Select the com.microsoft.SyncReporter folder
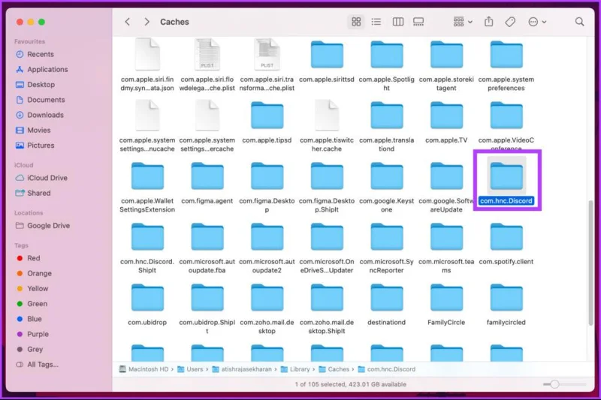The height and width of the screenshot is (400, 601). coord(386,248)
